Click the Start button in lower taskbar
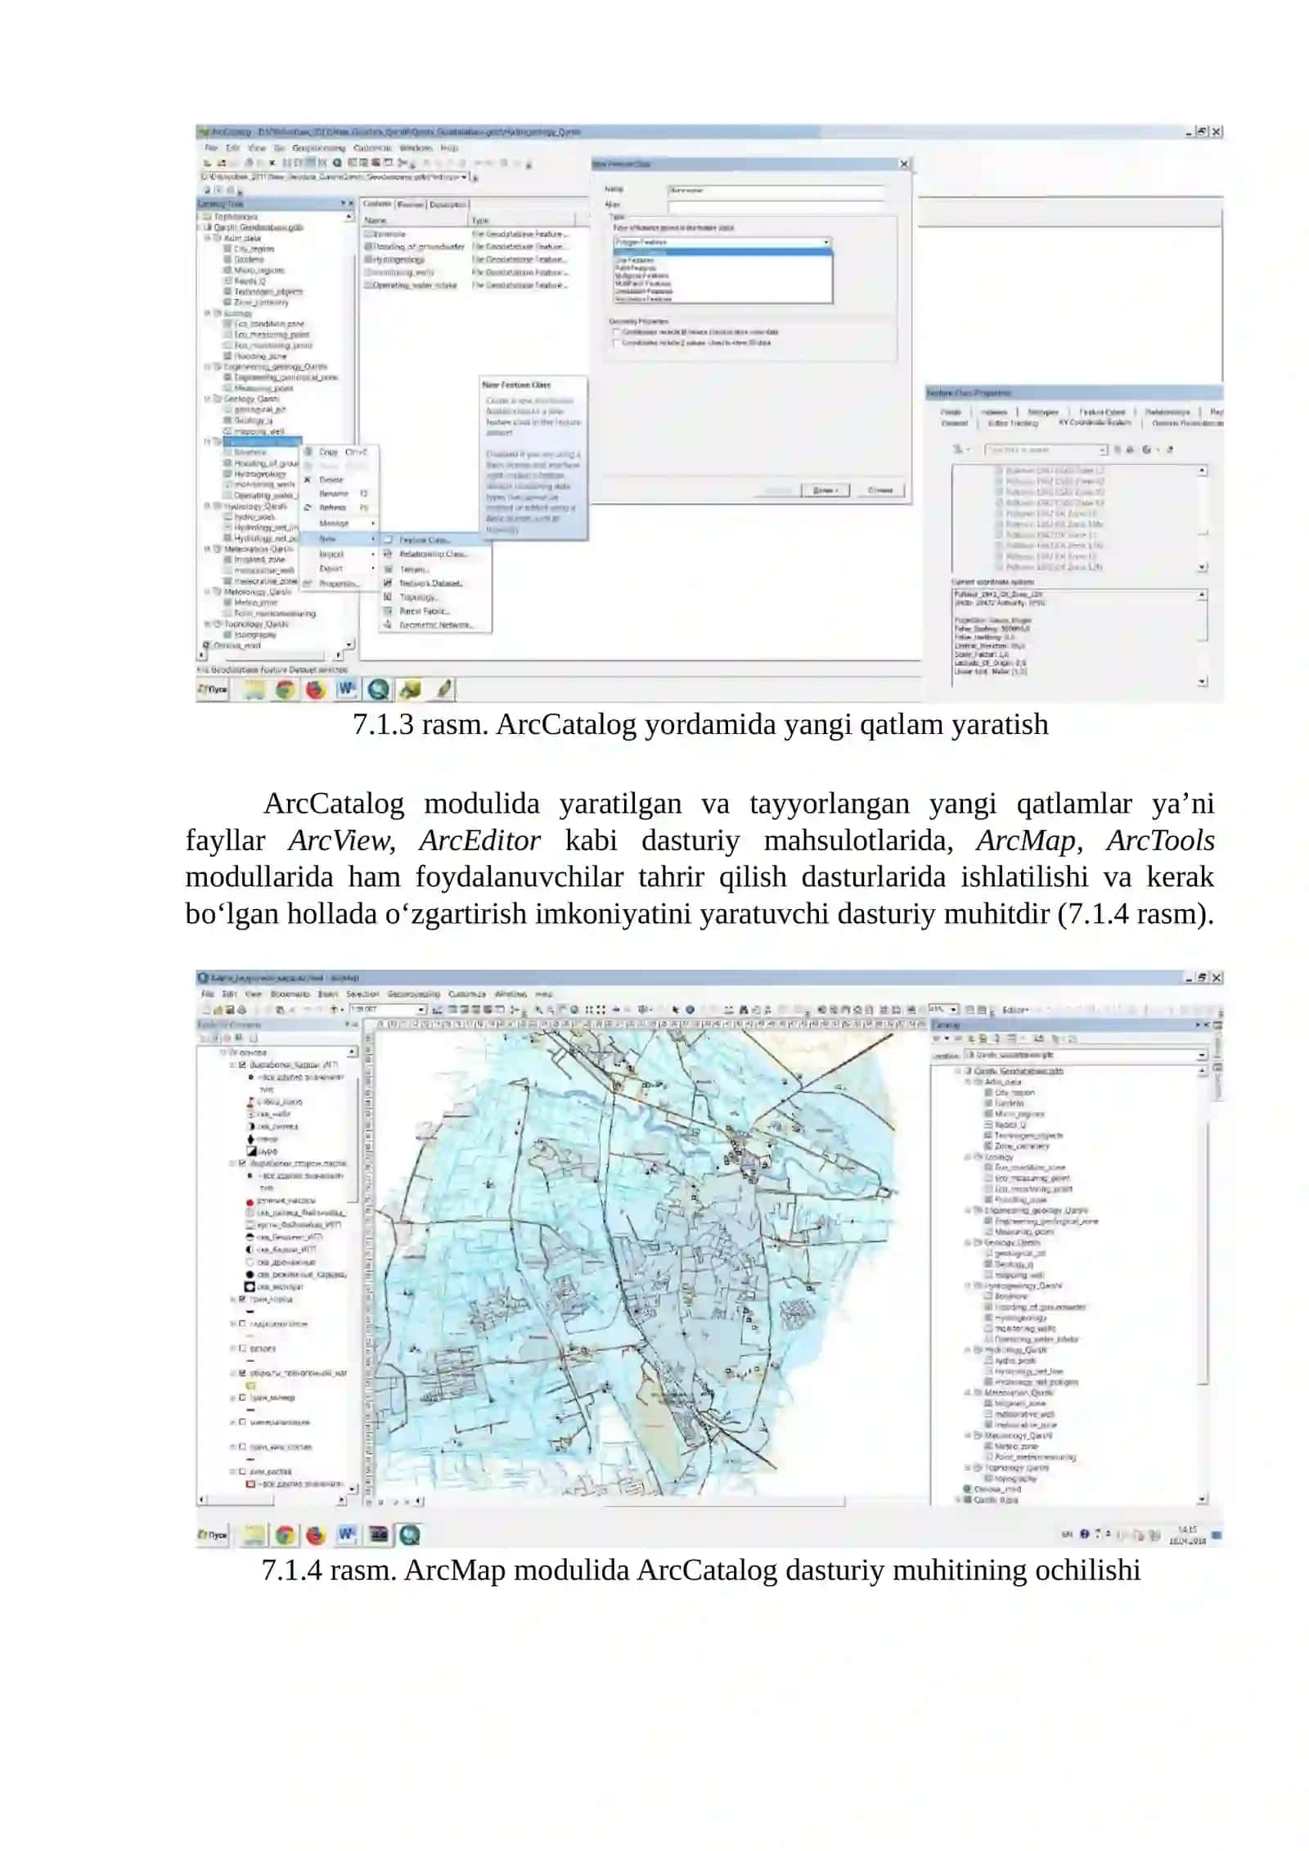Screen dimensions: 1309x1851 click(x=213, y=1534)
